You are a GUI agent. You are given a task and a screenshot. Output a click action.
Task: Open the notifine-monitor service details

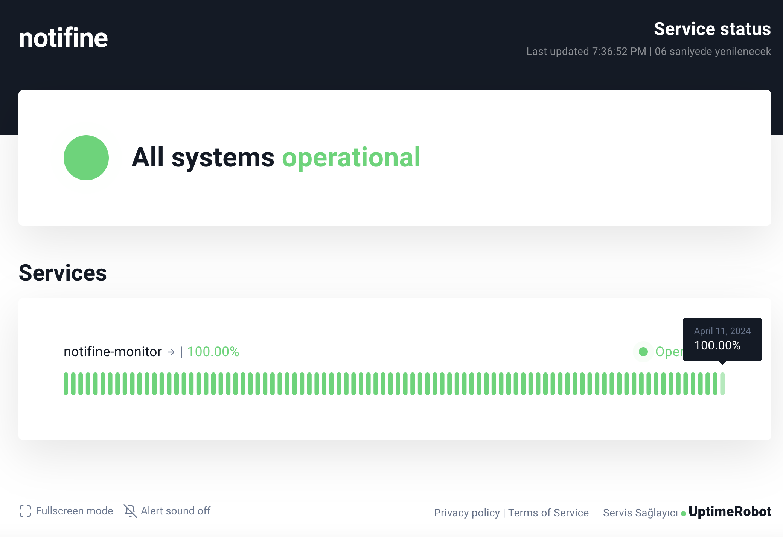(x=113, y=352)
